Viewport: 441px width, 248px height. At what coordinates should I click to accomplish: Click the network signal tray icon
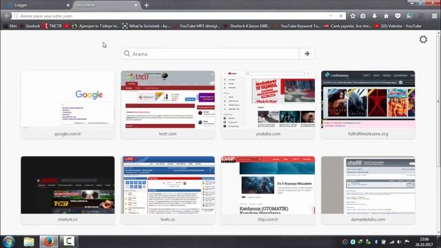click(x=391, y=242)
